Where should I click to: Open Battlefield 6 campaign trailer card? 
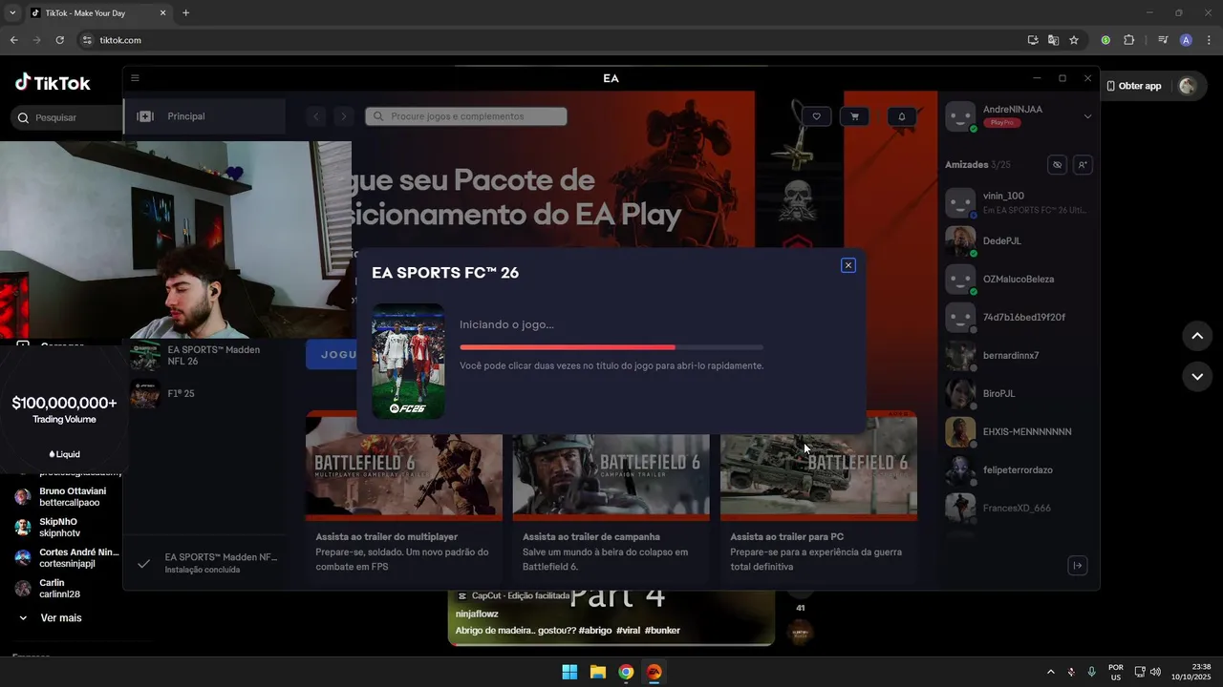pos(611,496)
